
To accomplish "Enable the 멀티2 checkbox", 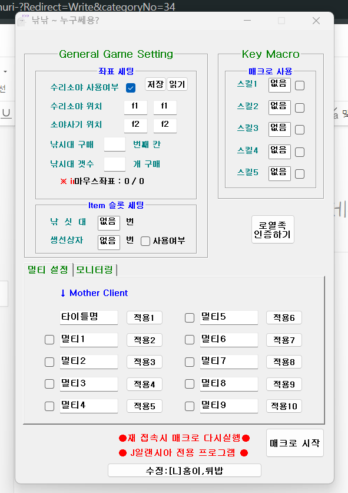I will tap(49, 362).
